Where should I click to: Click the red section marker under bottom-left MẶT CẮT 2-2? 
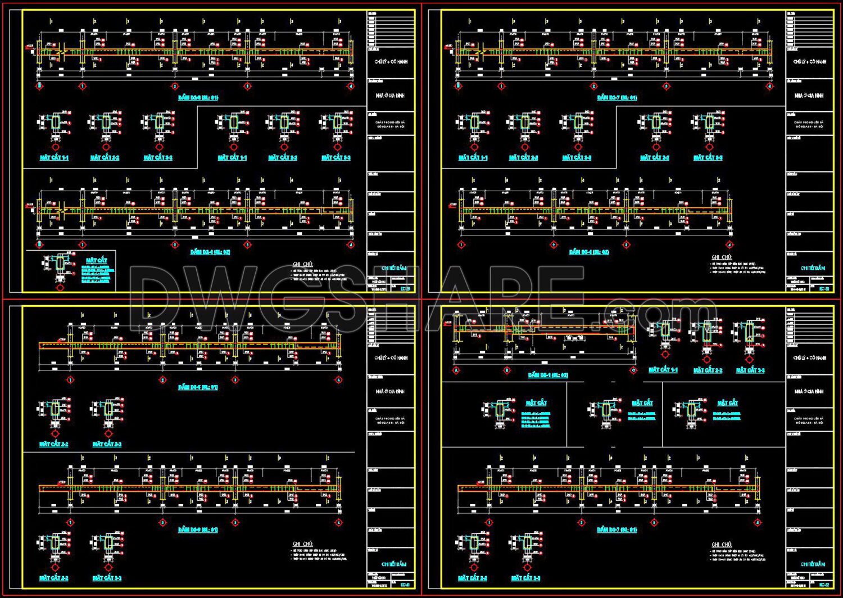point(55,433)
